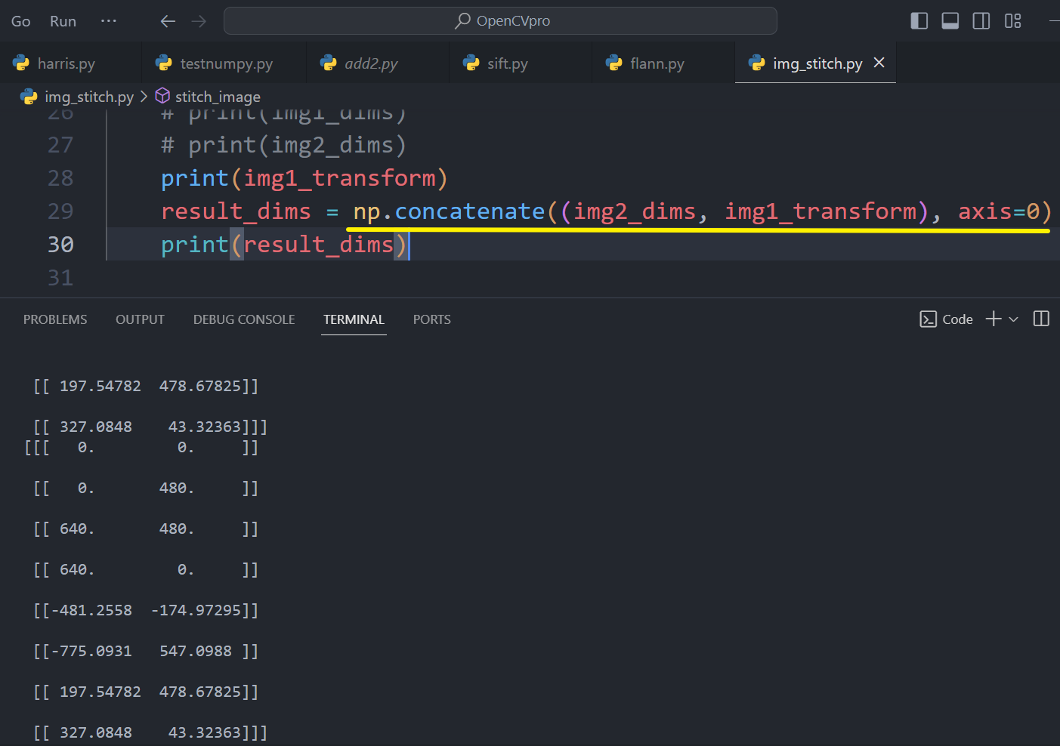Click line number 28 in the gutter
1060x746 pixels.
(60, 178)
